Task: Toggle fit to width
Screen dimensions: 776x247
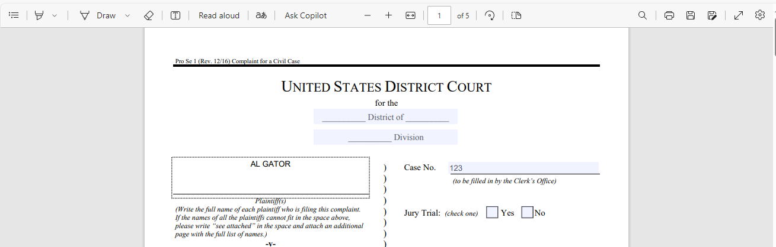Action: [410, 15]
